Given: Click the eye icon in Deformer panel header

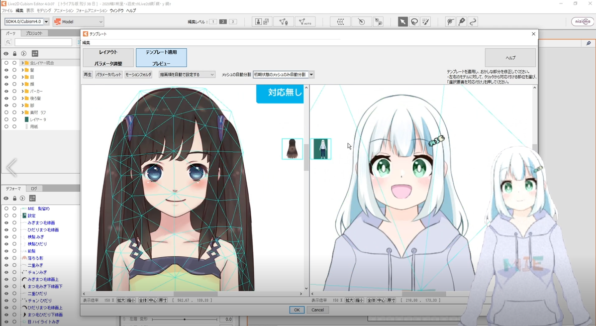Looking at the screenshot, I should [x=6, y=198].
